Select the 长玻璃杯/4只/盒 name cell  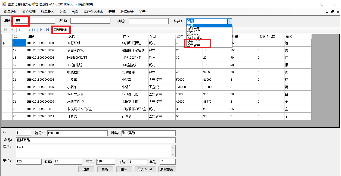[x=94, y=109]
